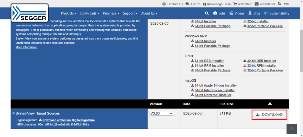The image size is (303, 137).
Task: Download Linux 64-bit RPM Installer
Action: tap(209, 65)
